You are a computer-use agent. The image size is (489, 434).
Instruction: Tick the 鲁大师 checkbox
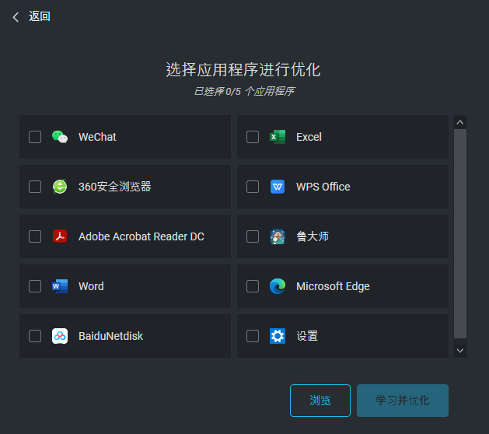[253, 236]
